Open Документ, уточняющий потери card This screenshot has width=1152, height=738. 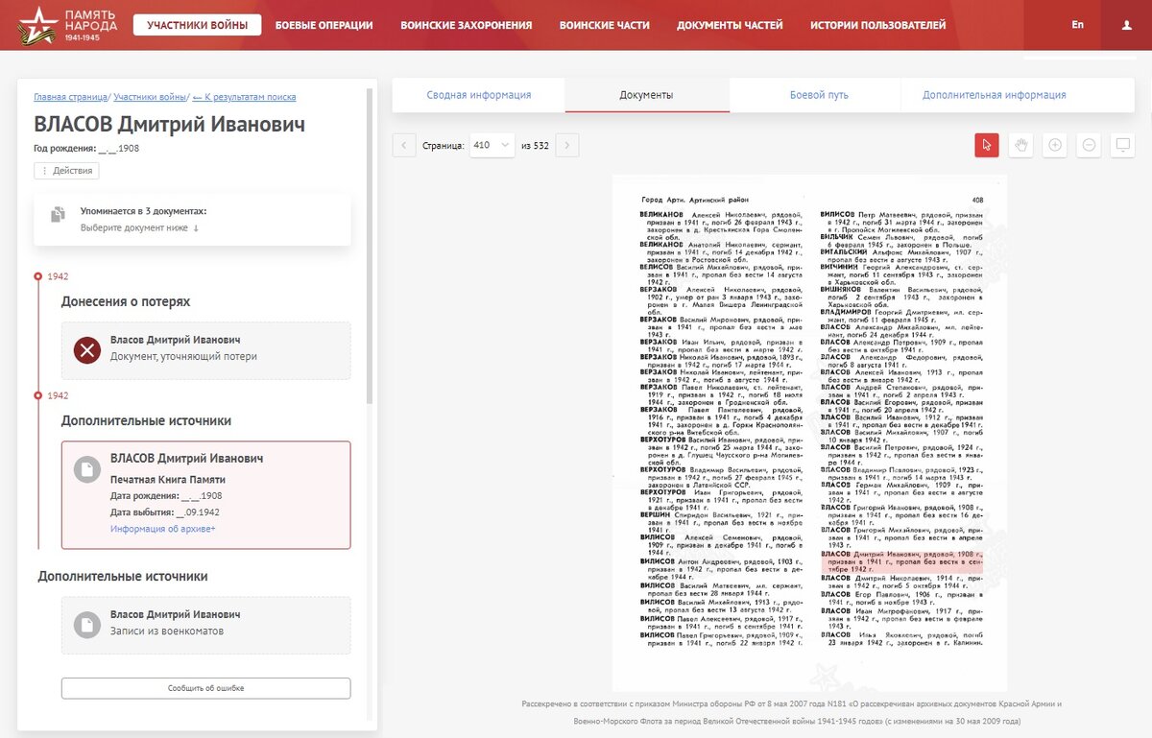205,350
